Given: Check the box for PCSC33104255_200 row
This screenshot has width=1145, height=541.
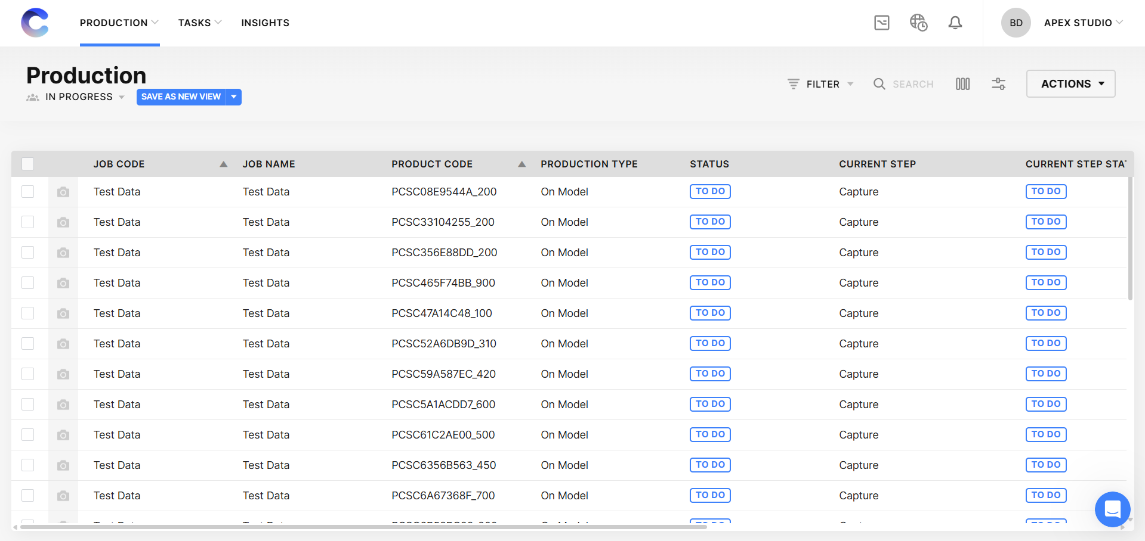Looking at the screenshot, I should click(x=28, y=222).
